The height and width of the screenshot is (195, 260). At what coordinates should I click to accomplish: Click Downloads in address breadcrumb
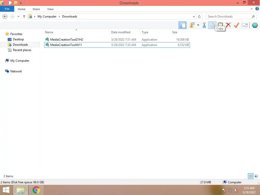(x=70, y=17)
